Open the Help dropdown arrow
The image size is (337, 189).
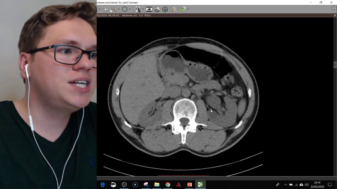pyautogui.click(x=188, y=9)
